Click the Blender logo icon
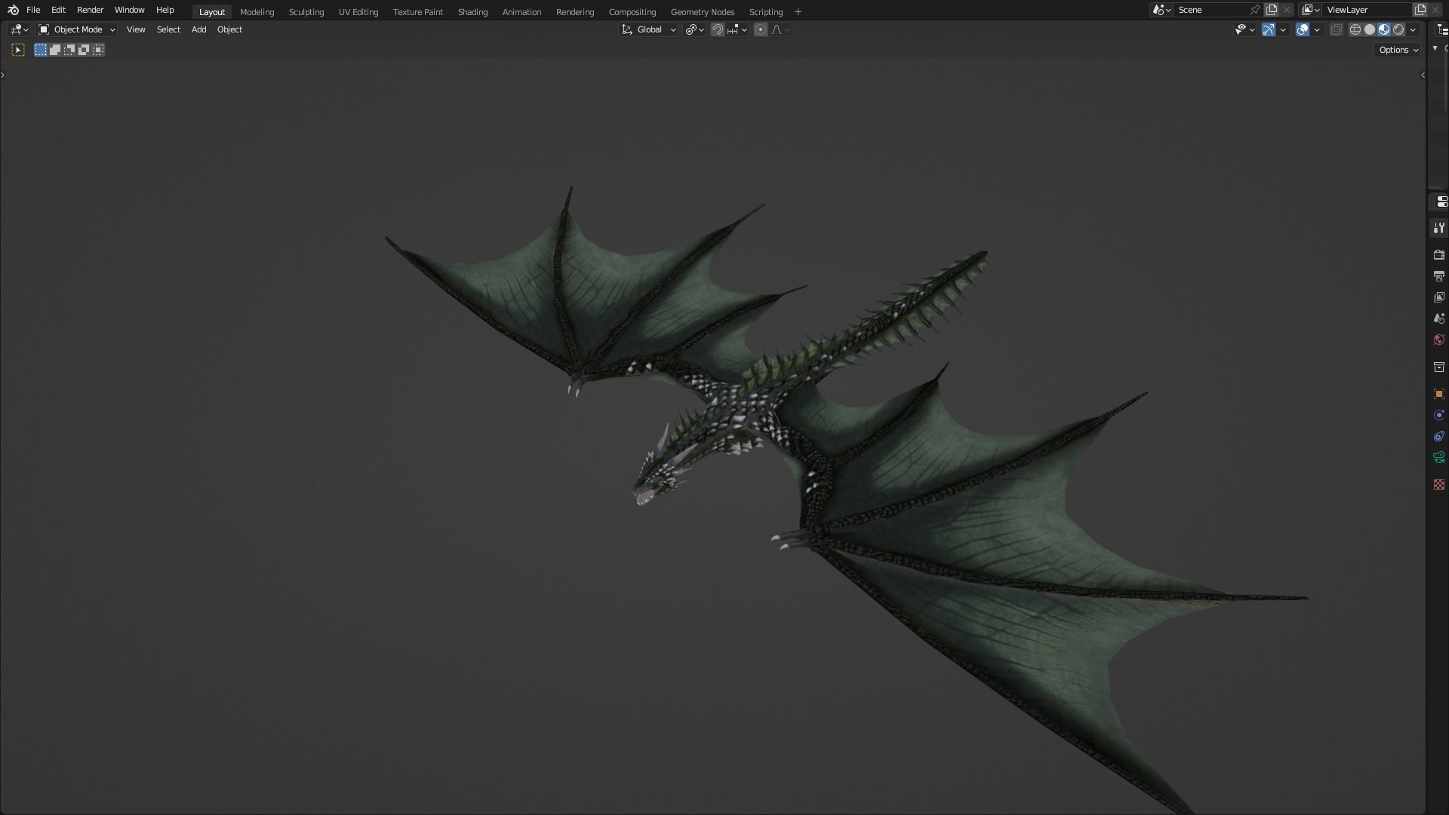This screenshot has height=815, width=1449. (13, 10)
